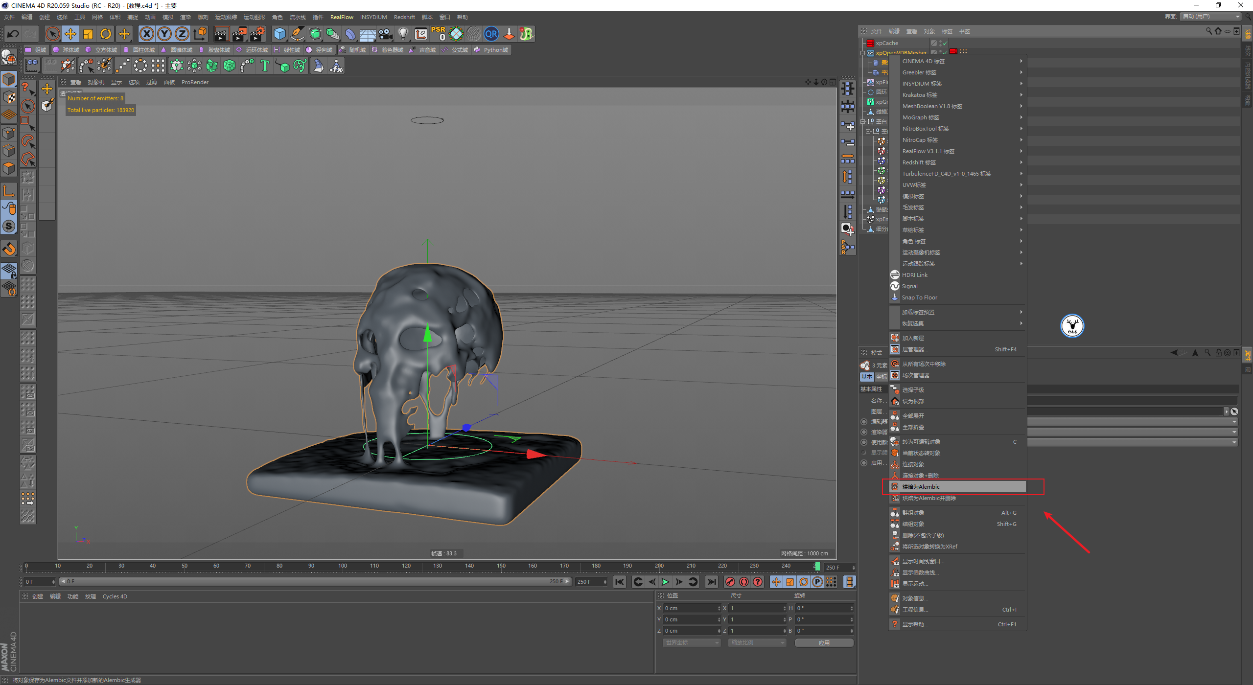Click the home icon in object manager header

click(x=1218, y=31)
